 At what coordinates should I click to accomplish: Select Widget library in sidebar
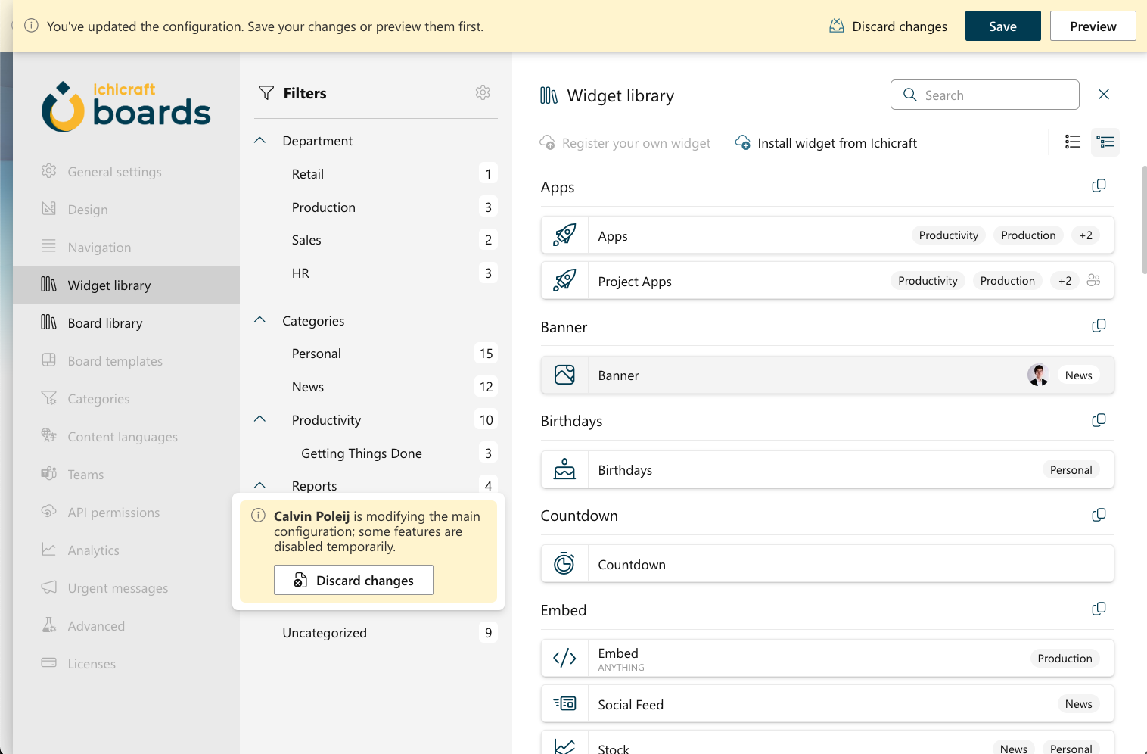click(126, 285)
